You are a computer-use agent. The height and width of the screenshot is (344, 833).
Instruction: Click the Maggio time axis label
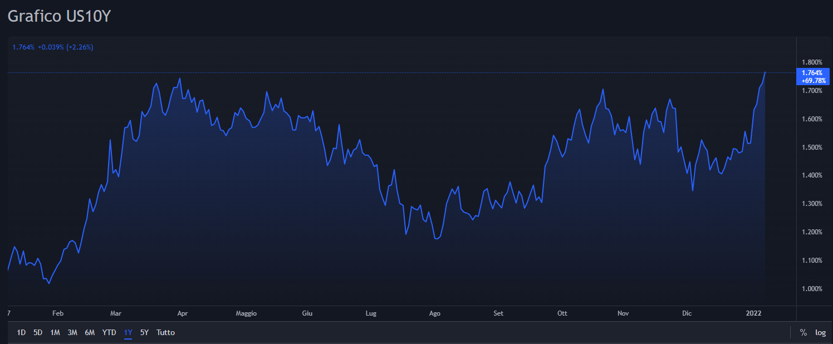(x=246, y=313)
